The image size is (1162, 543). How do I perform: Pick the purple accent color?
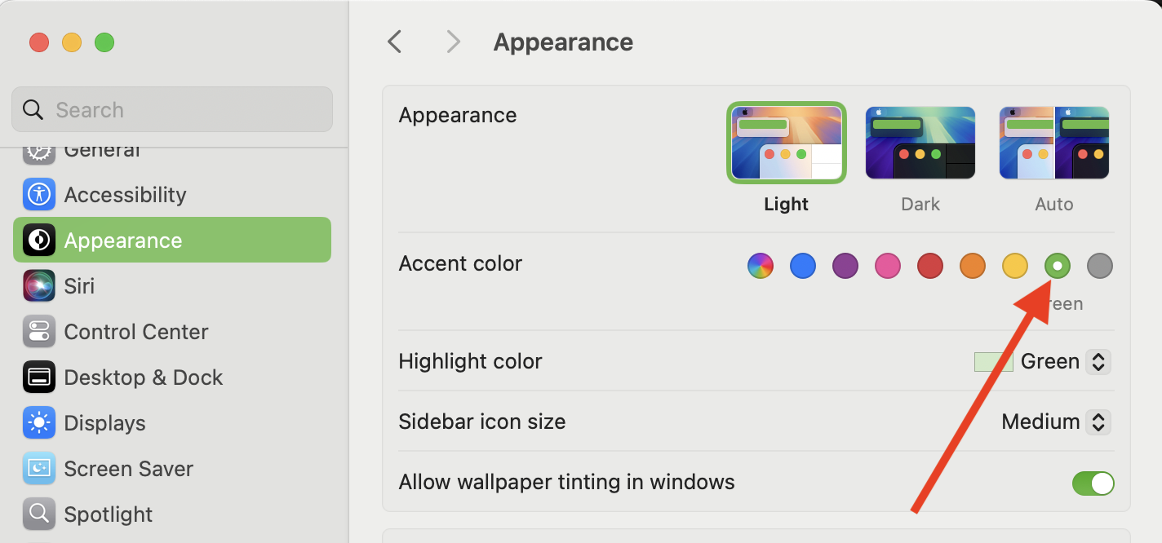[845, 266]
